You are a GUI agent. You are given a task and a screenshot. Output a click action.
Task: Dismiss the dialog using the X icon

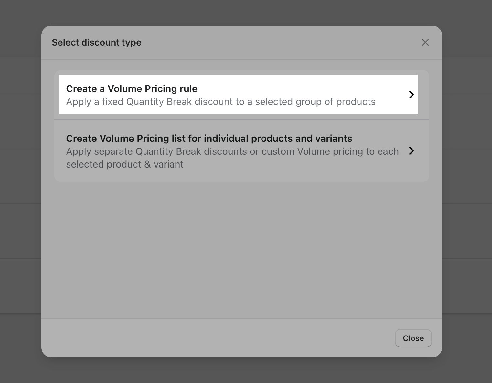pos(425,42)
